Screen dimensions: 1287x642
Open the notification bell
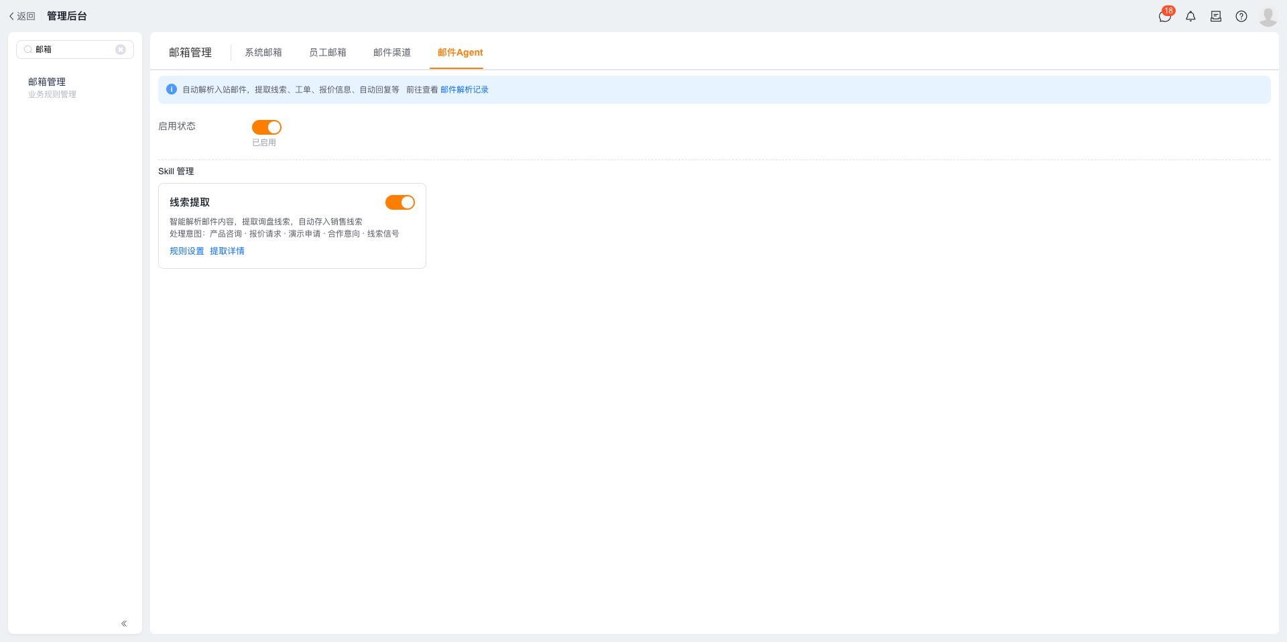click(x=1190, y=16)
